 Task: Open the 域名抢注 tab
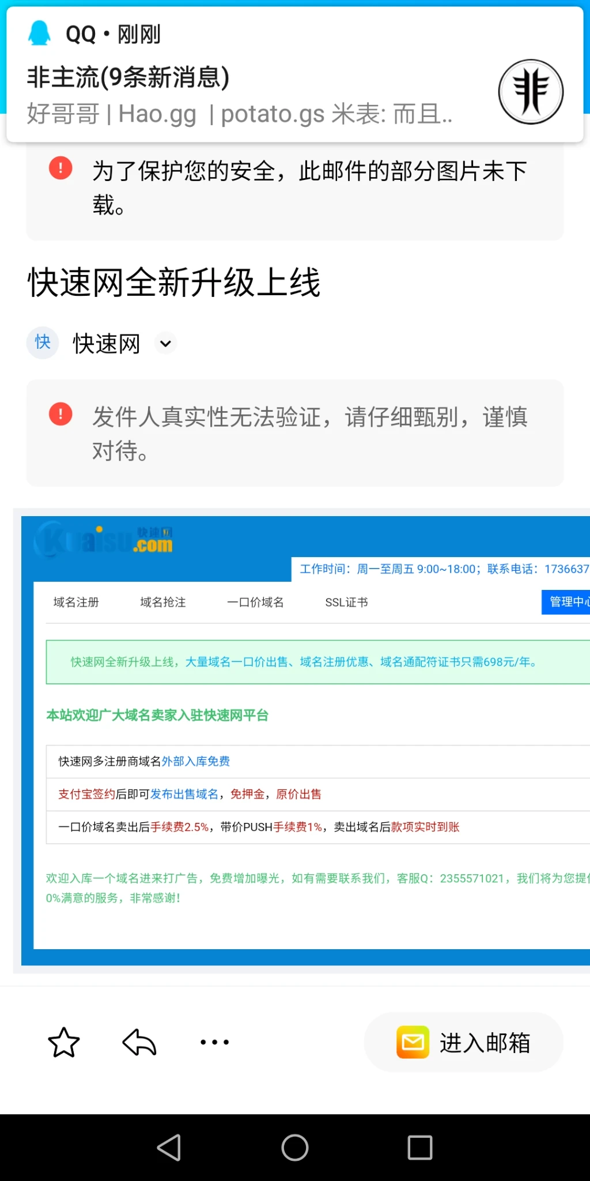pyautogui.click(x=163, y=602)
